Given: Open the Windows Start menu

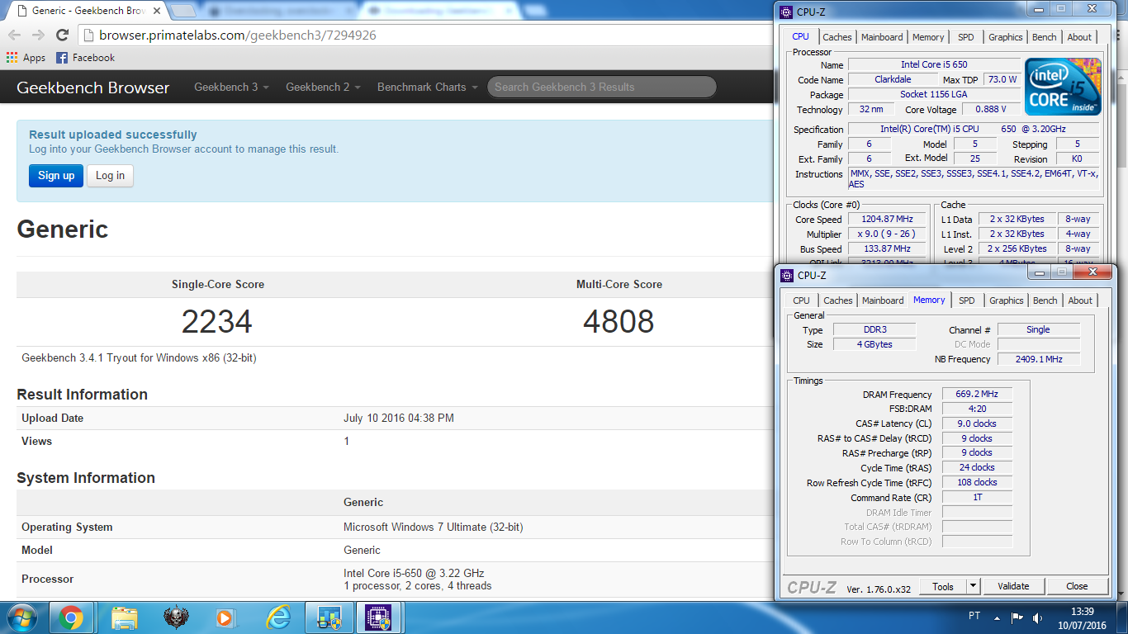Looking at the screenshot, I should [22, 617].
